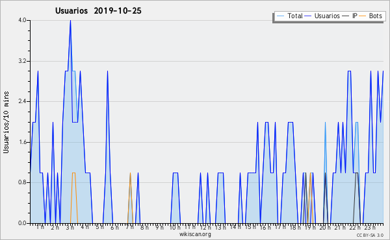The height and width of the screenshot is (240, 390).
Task: Click the 18 h x-axis label
Action: tap(295, 227)
